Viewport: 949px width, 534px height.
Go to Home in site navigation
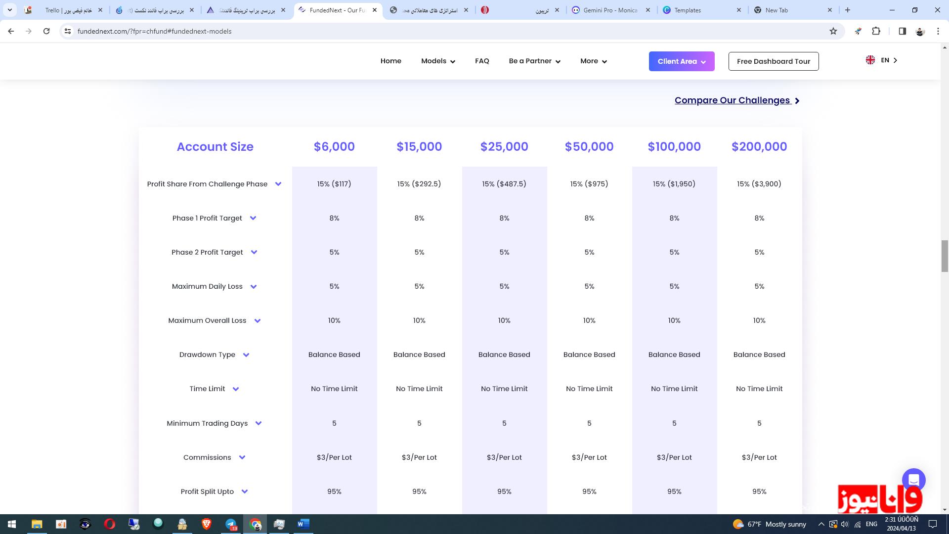390,61
